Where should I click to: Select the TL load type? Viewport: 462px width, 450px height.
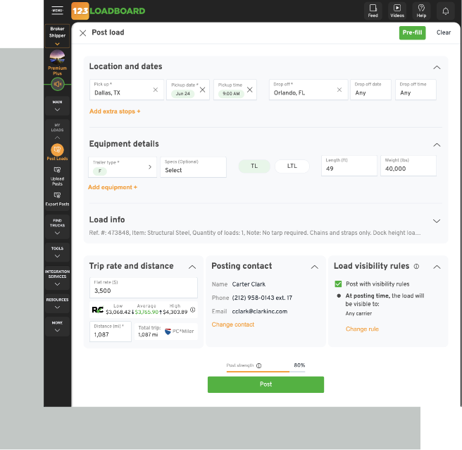[254, 166]
